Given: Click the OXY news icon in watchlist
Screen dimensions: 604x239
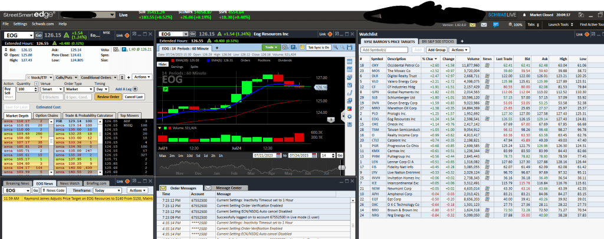Looking at the screenshot, I should pos(487,65).
